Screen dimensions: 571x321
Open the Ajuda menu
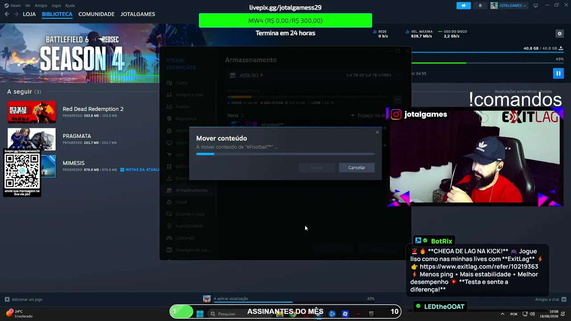point(70,5)
